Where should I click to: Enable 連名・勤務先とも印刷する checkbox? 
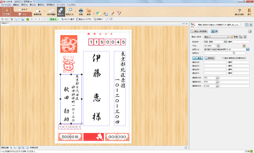223,58
